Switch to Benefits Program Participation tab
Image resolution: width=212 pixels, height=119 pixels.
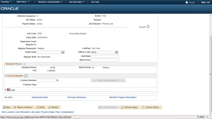(123, 97)
